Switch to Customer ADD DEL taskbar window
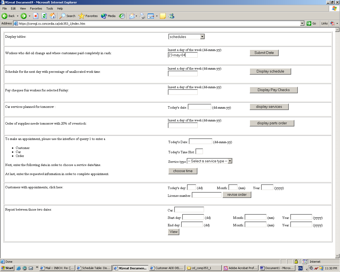Viewport: 340px width, 272px height. pyautogui.click(x=167, y=268)
